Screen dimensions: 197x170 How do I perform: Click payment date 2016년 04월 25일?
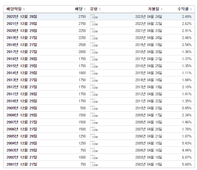pyautogui.click(x=148, y=66)
